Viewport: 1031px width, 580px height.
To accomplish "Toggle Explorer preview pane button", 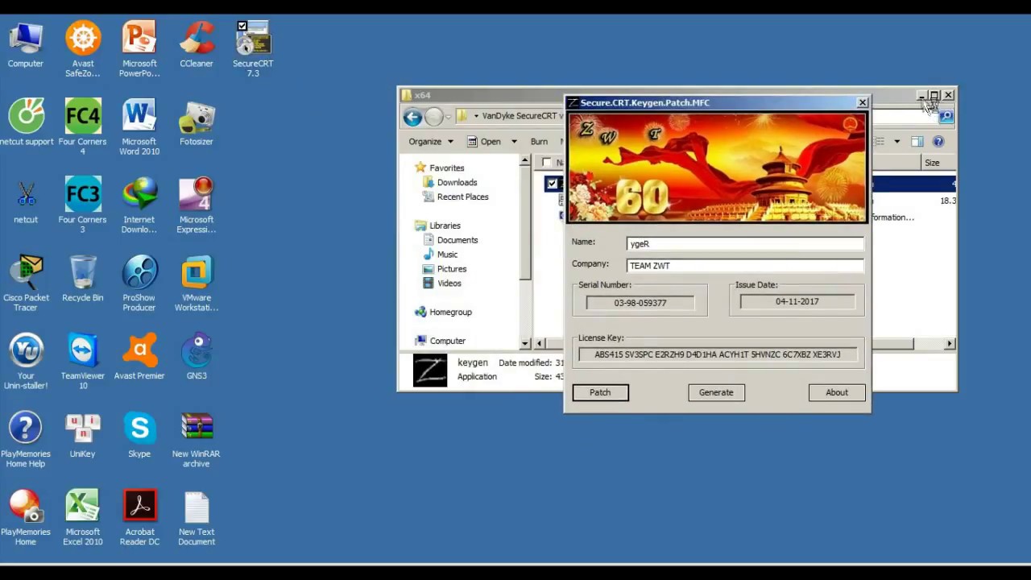I will point(917,142).
